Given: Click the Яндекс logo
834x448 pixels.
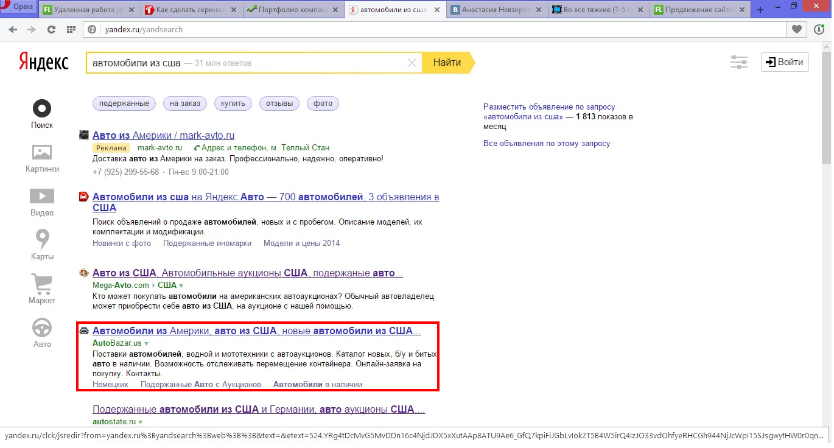Looking at the screenshot, I should click(43, 62).
